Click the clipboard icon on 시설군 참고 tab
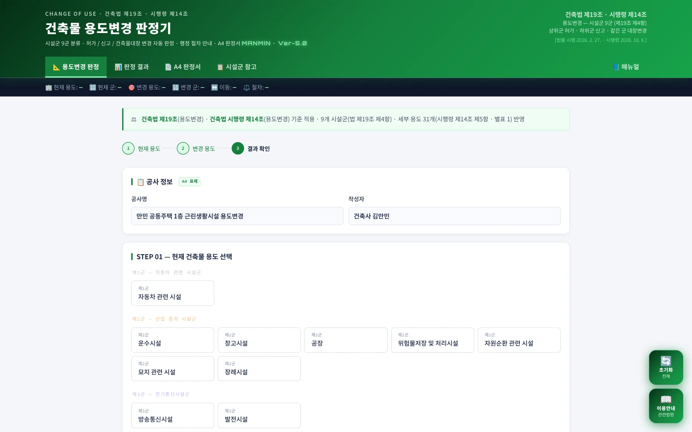This screenshot has height=432, width=692. (x=220, y=67)
